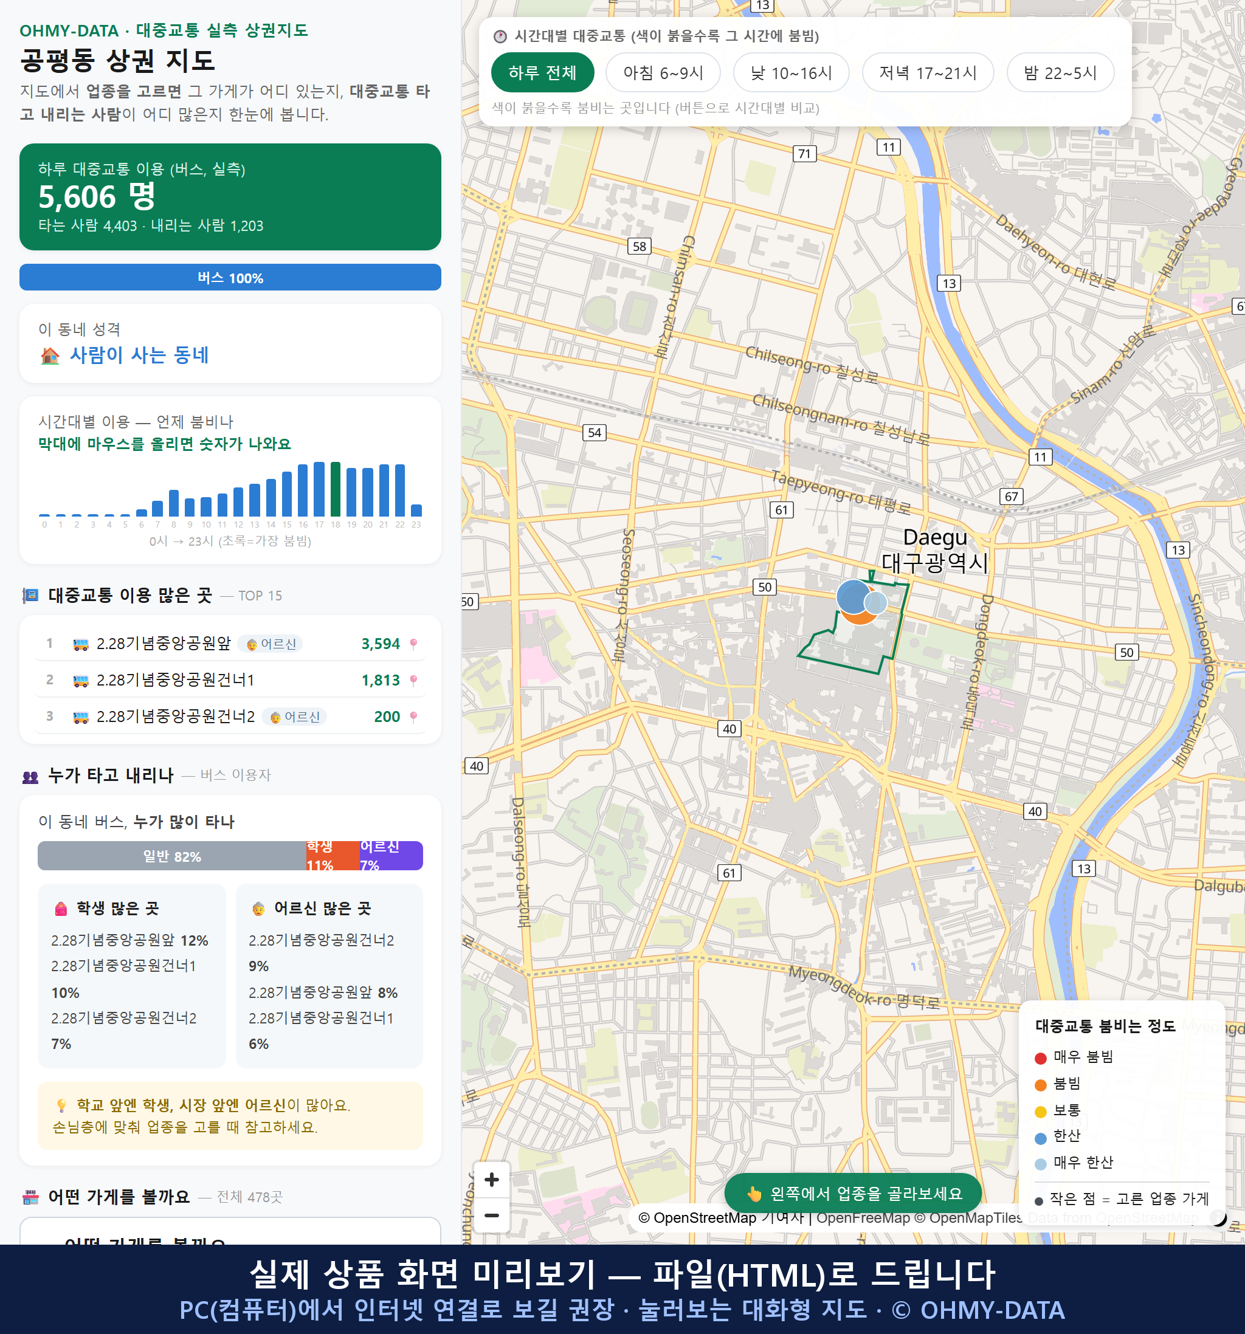
Task: Click the 어르신 badge in the 2.28기념중앙공원건너2 row
Action: pyautogui.click(x=295, y=717)
